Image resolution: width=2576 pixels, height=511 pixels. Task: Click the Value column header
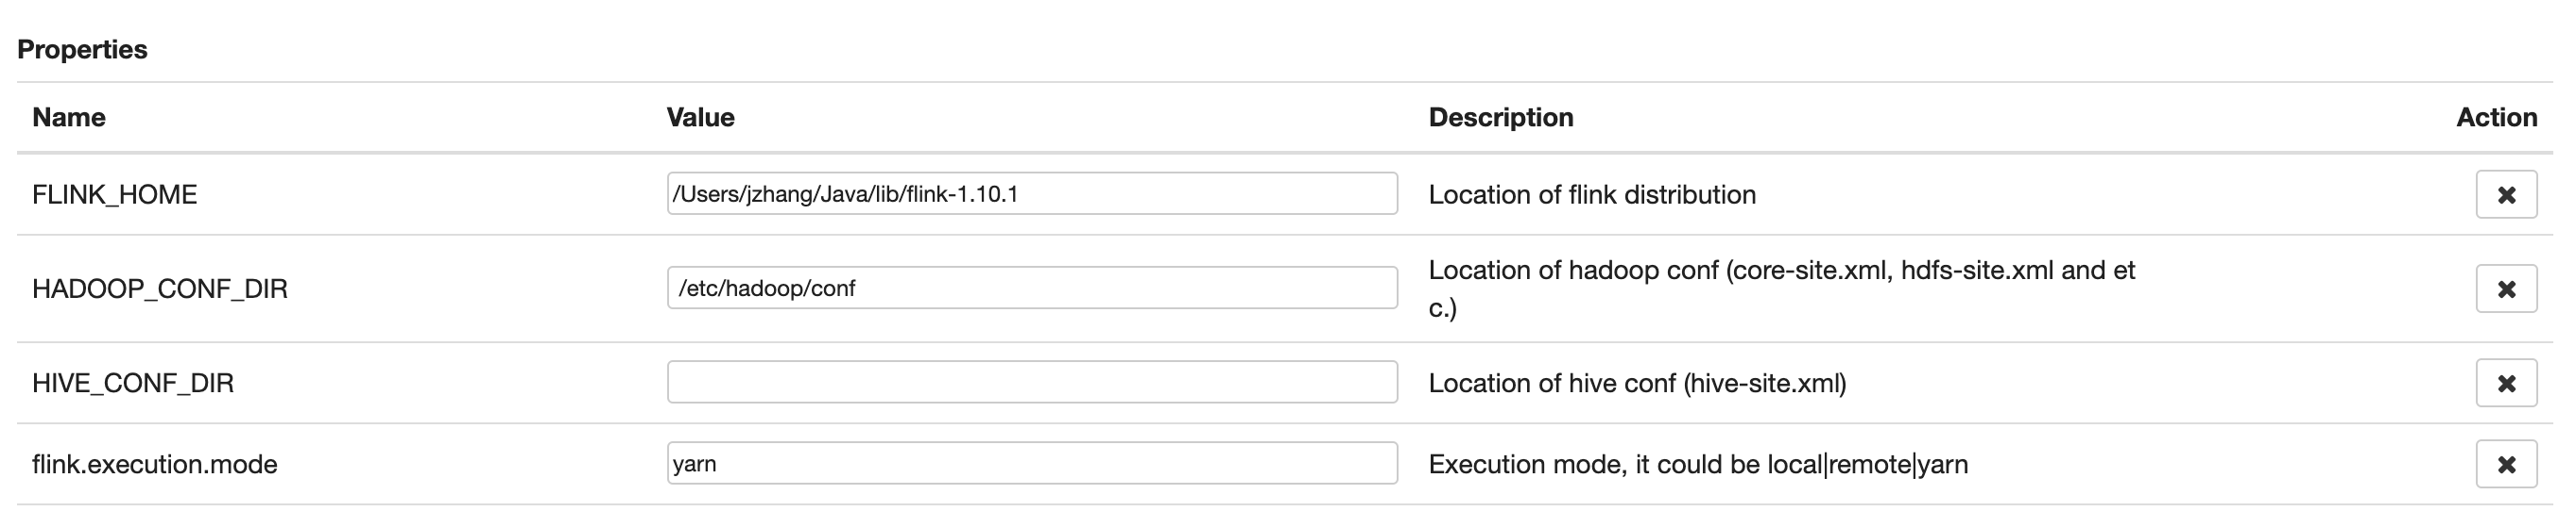click(700, 118)
